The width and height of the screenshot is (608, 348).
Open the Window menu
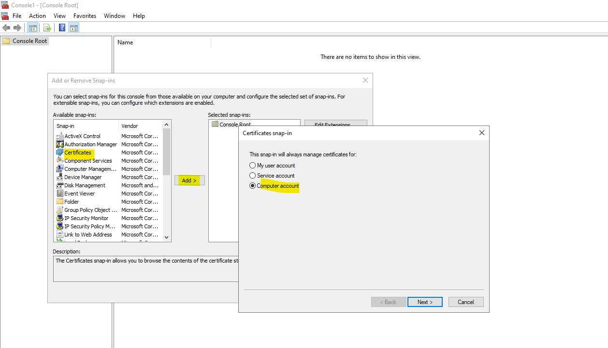click(x=115, y=16)
